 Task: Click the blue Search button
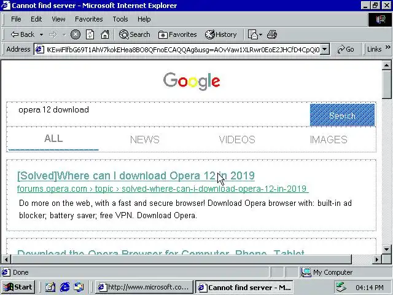pyautogui.click(x=343, y=116)
